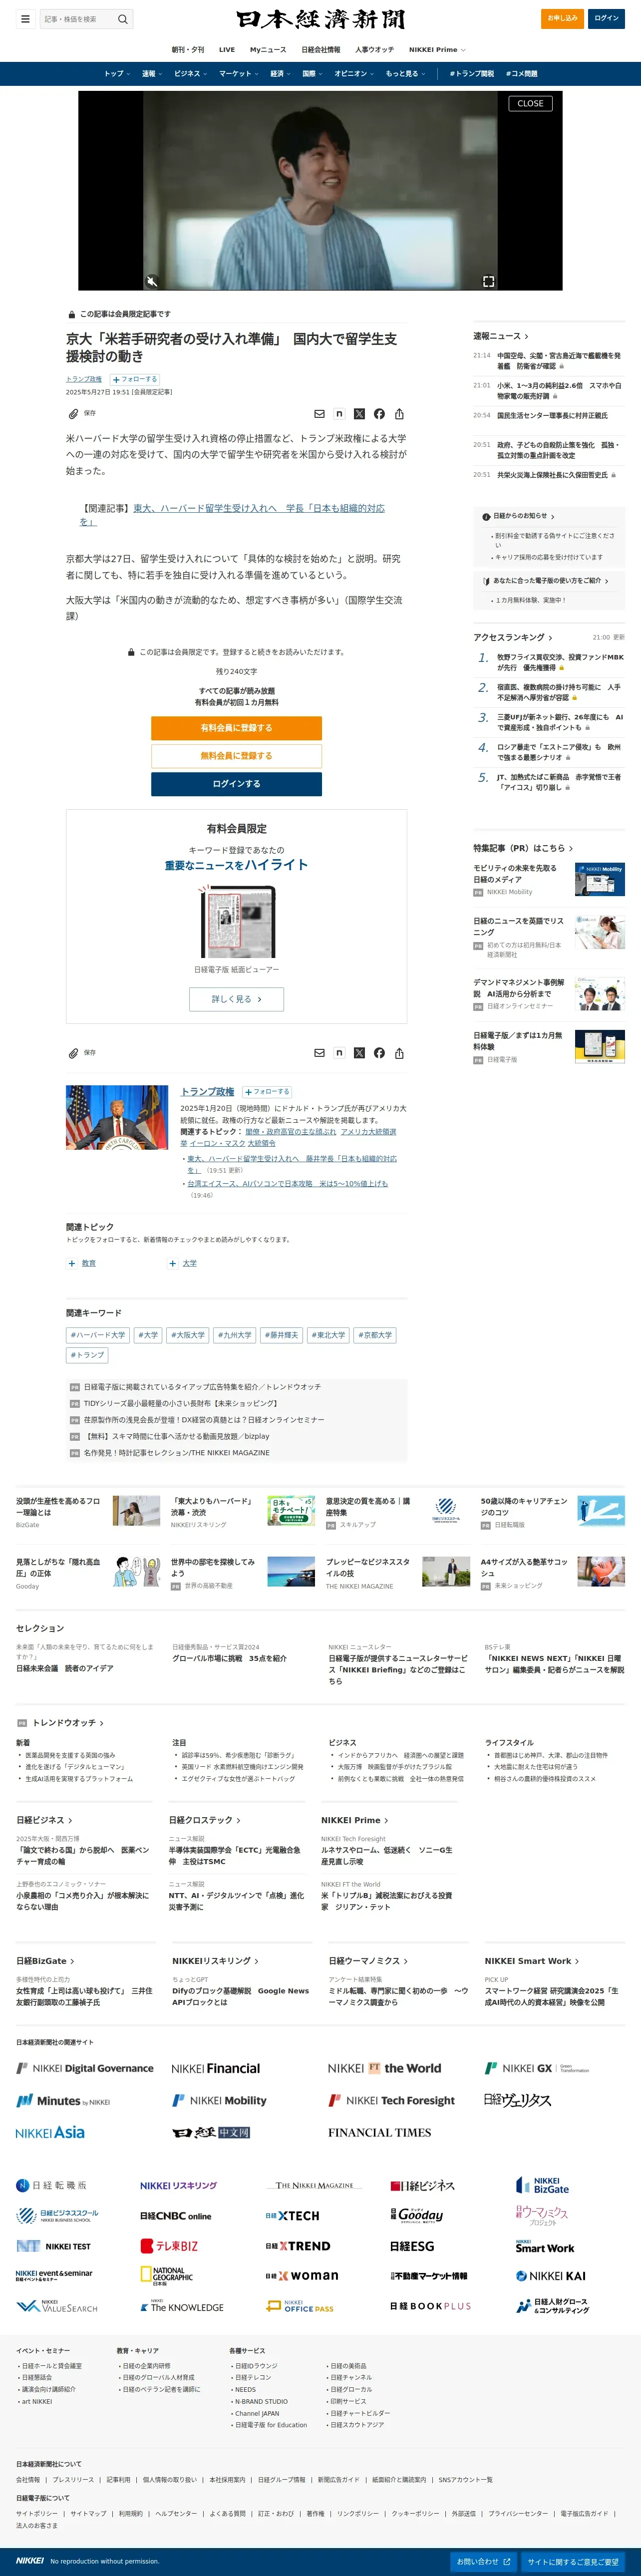The height and width of the screenshot is (2576, 641).
Task: Close the video with CLOSE button
Action: tap(530, 103)
